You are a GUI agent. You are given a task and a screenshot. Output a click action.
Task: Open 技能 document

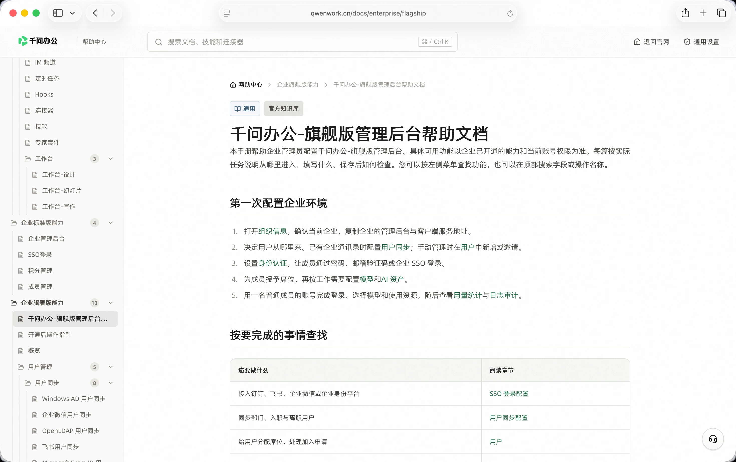[x=41, y=126]
